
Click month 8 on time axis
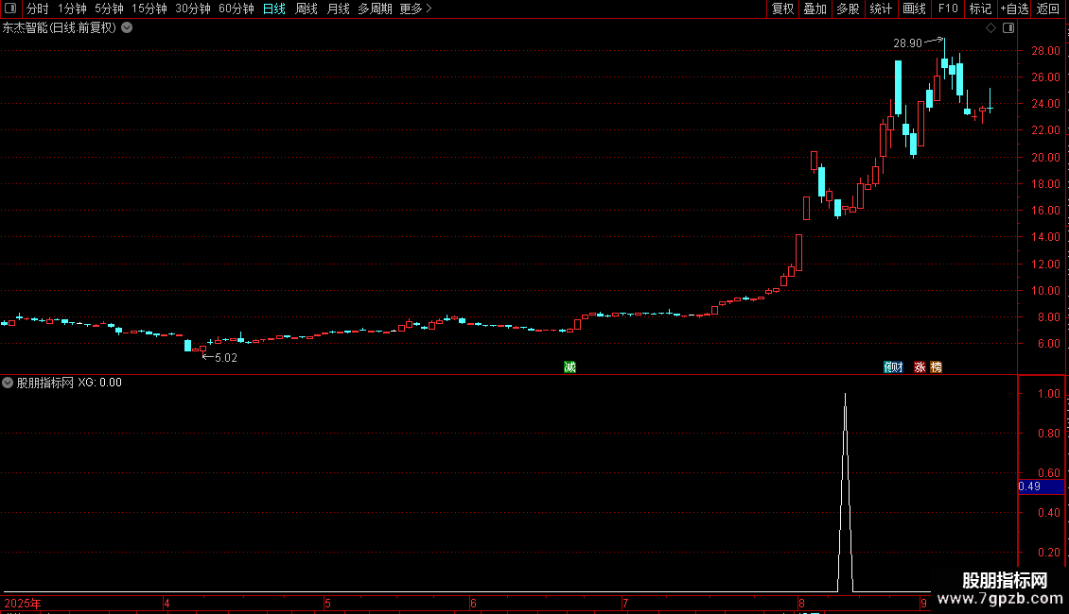coord(801,603)
